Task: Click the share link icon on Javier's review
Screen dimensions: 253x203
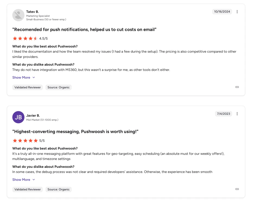Action: click(237, 189)
